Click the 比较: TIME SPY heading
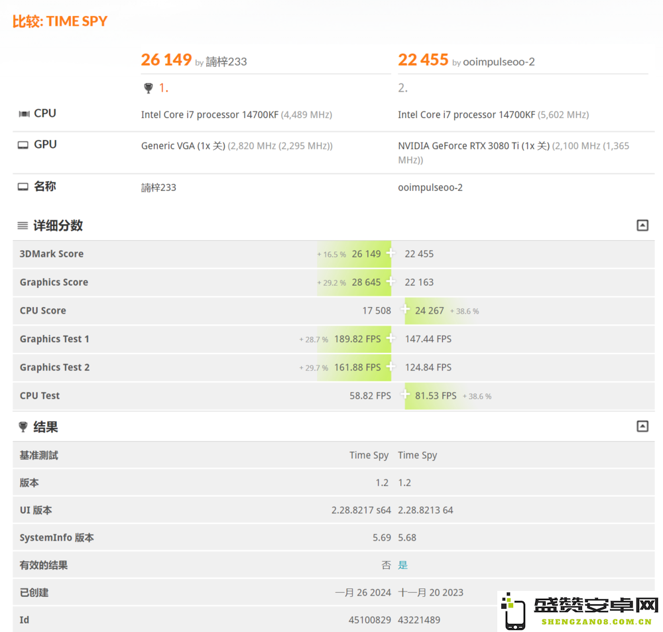The image size is (663, 632). click(60, 21)
